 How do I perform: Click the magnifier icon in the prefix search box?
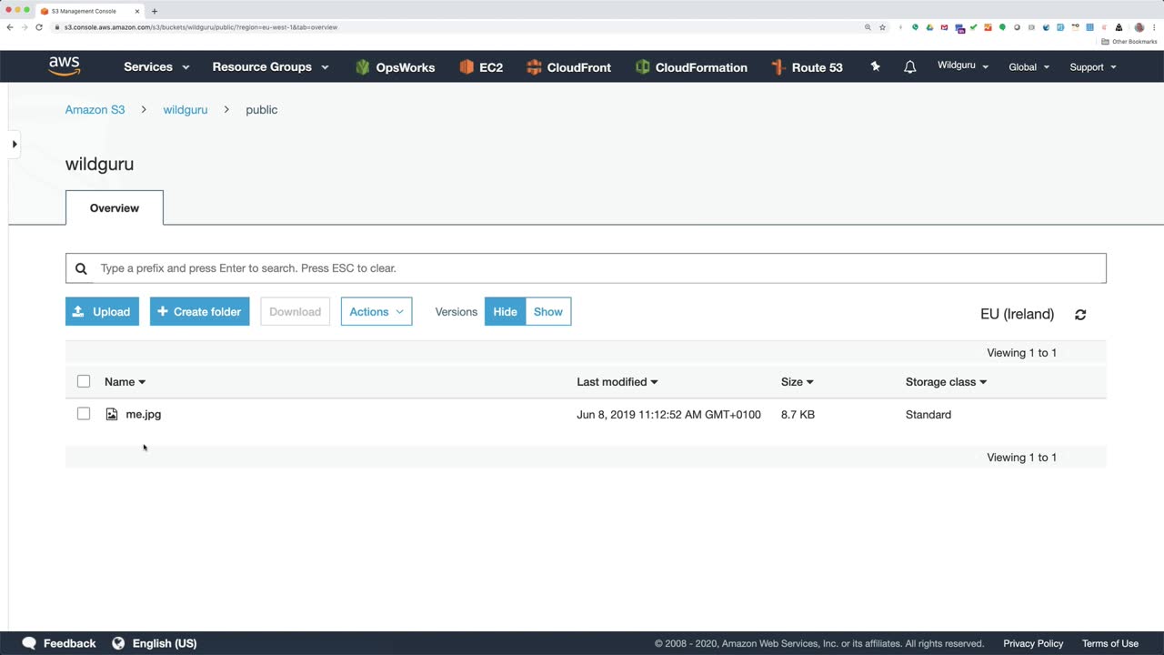point(81,268)
